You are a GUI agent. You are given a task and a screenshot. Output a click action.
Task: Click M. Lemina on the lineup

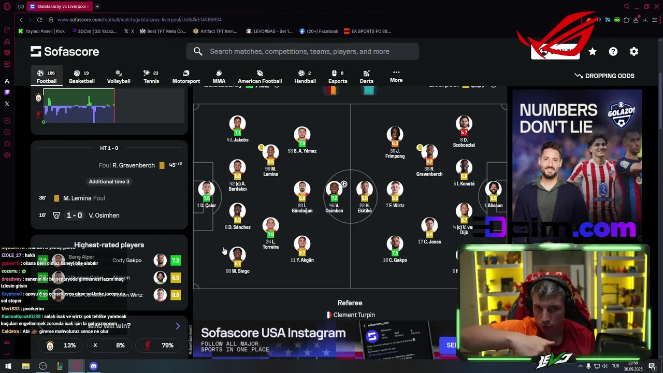[x=270, y=161]
